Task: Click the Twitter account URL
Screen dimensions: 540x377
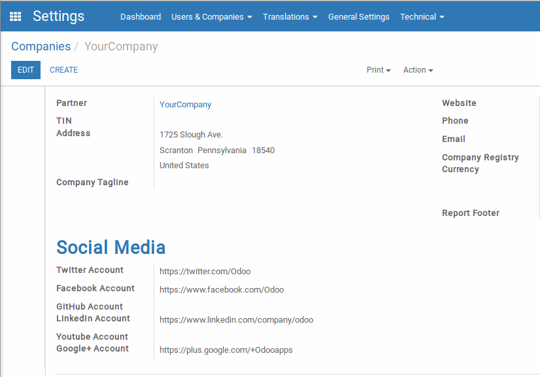Action: (x=205, y=272)
